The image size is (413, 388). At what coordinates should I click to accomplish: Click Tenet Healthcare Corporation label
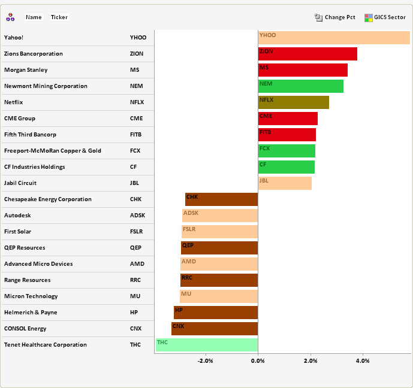(x=46, y=345)
